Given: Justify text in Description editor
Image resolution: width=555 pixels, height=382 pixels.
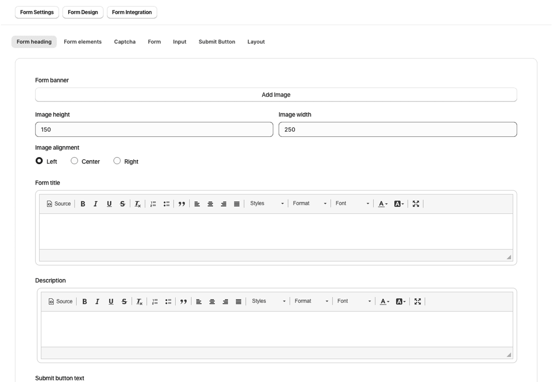Looking at the screenshot, I should click(238, 301).
